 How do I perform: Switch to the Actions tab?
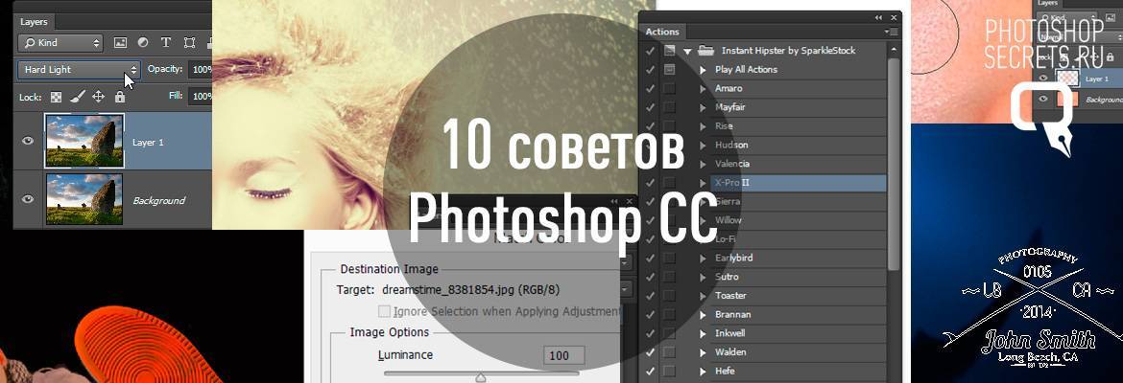(661, 32)
